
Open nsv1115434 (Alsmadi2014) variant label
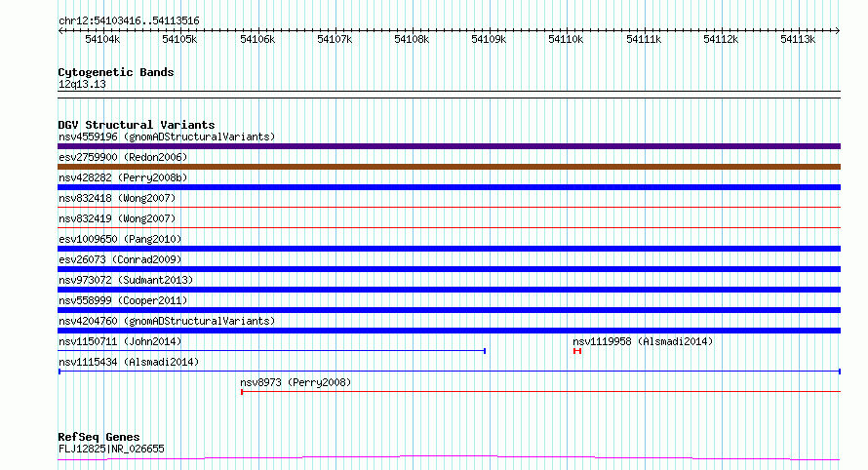coord(129,362)
